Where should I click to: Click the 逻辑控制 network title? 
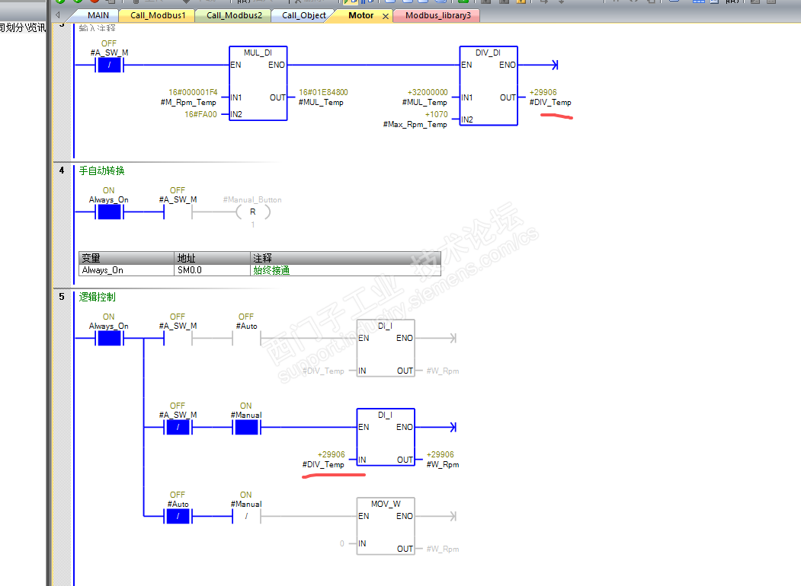97,298
